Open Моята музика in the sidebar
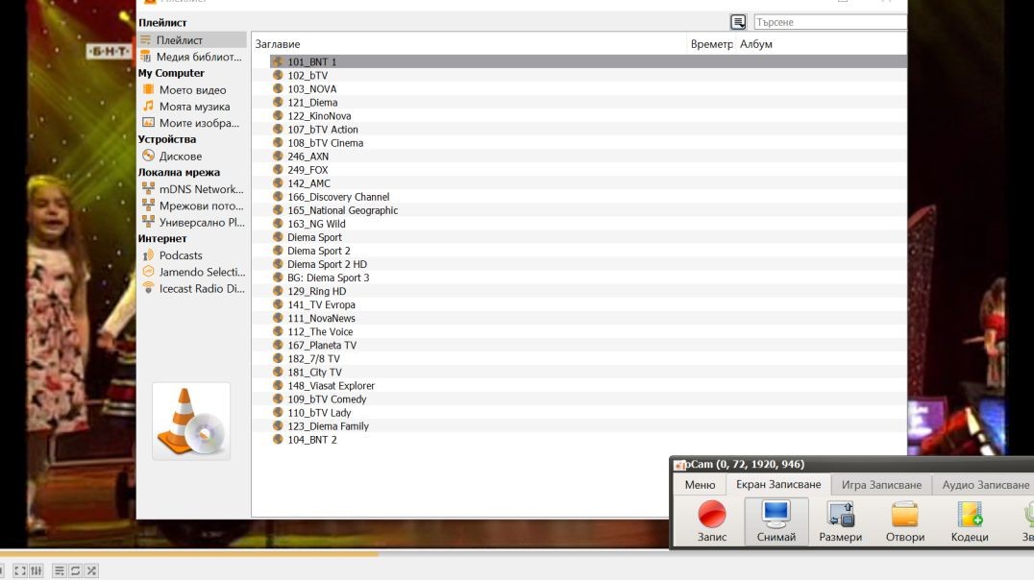 click(192, 107)
